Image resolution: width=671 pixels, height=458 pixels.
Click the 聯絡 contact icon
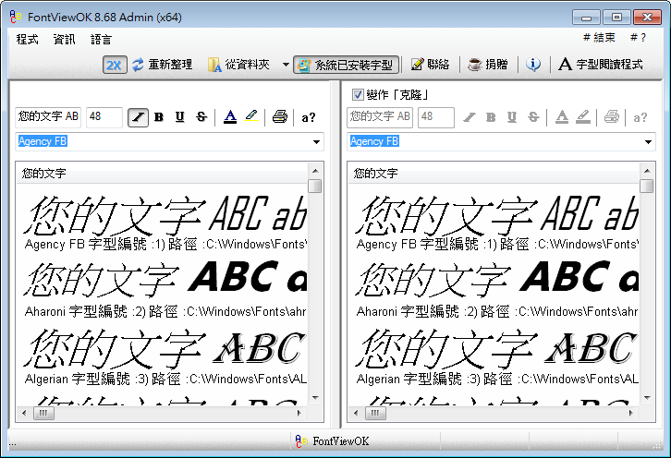click(417, 65)
